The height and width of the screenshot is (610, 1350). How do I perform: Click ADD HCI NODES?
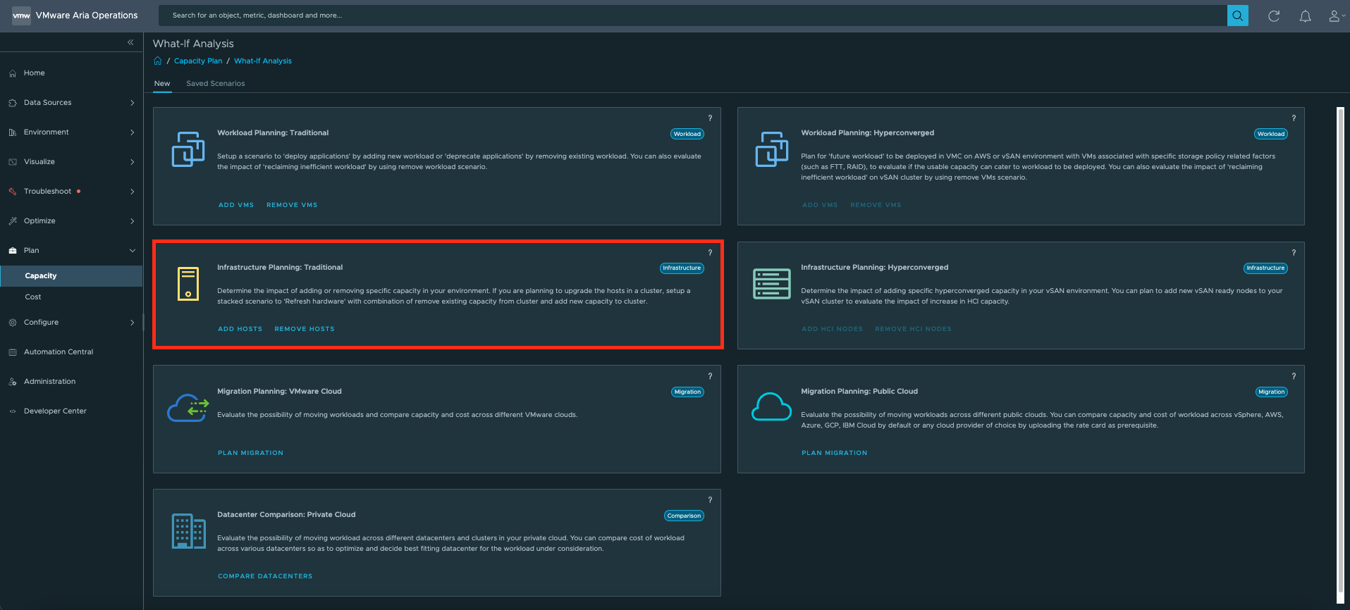833,329
